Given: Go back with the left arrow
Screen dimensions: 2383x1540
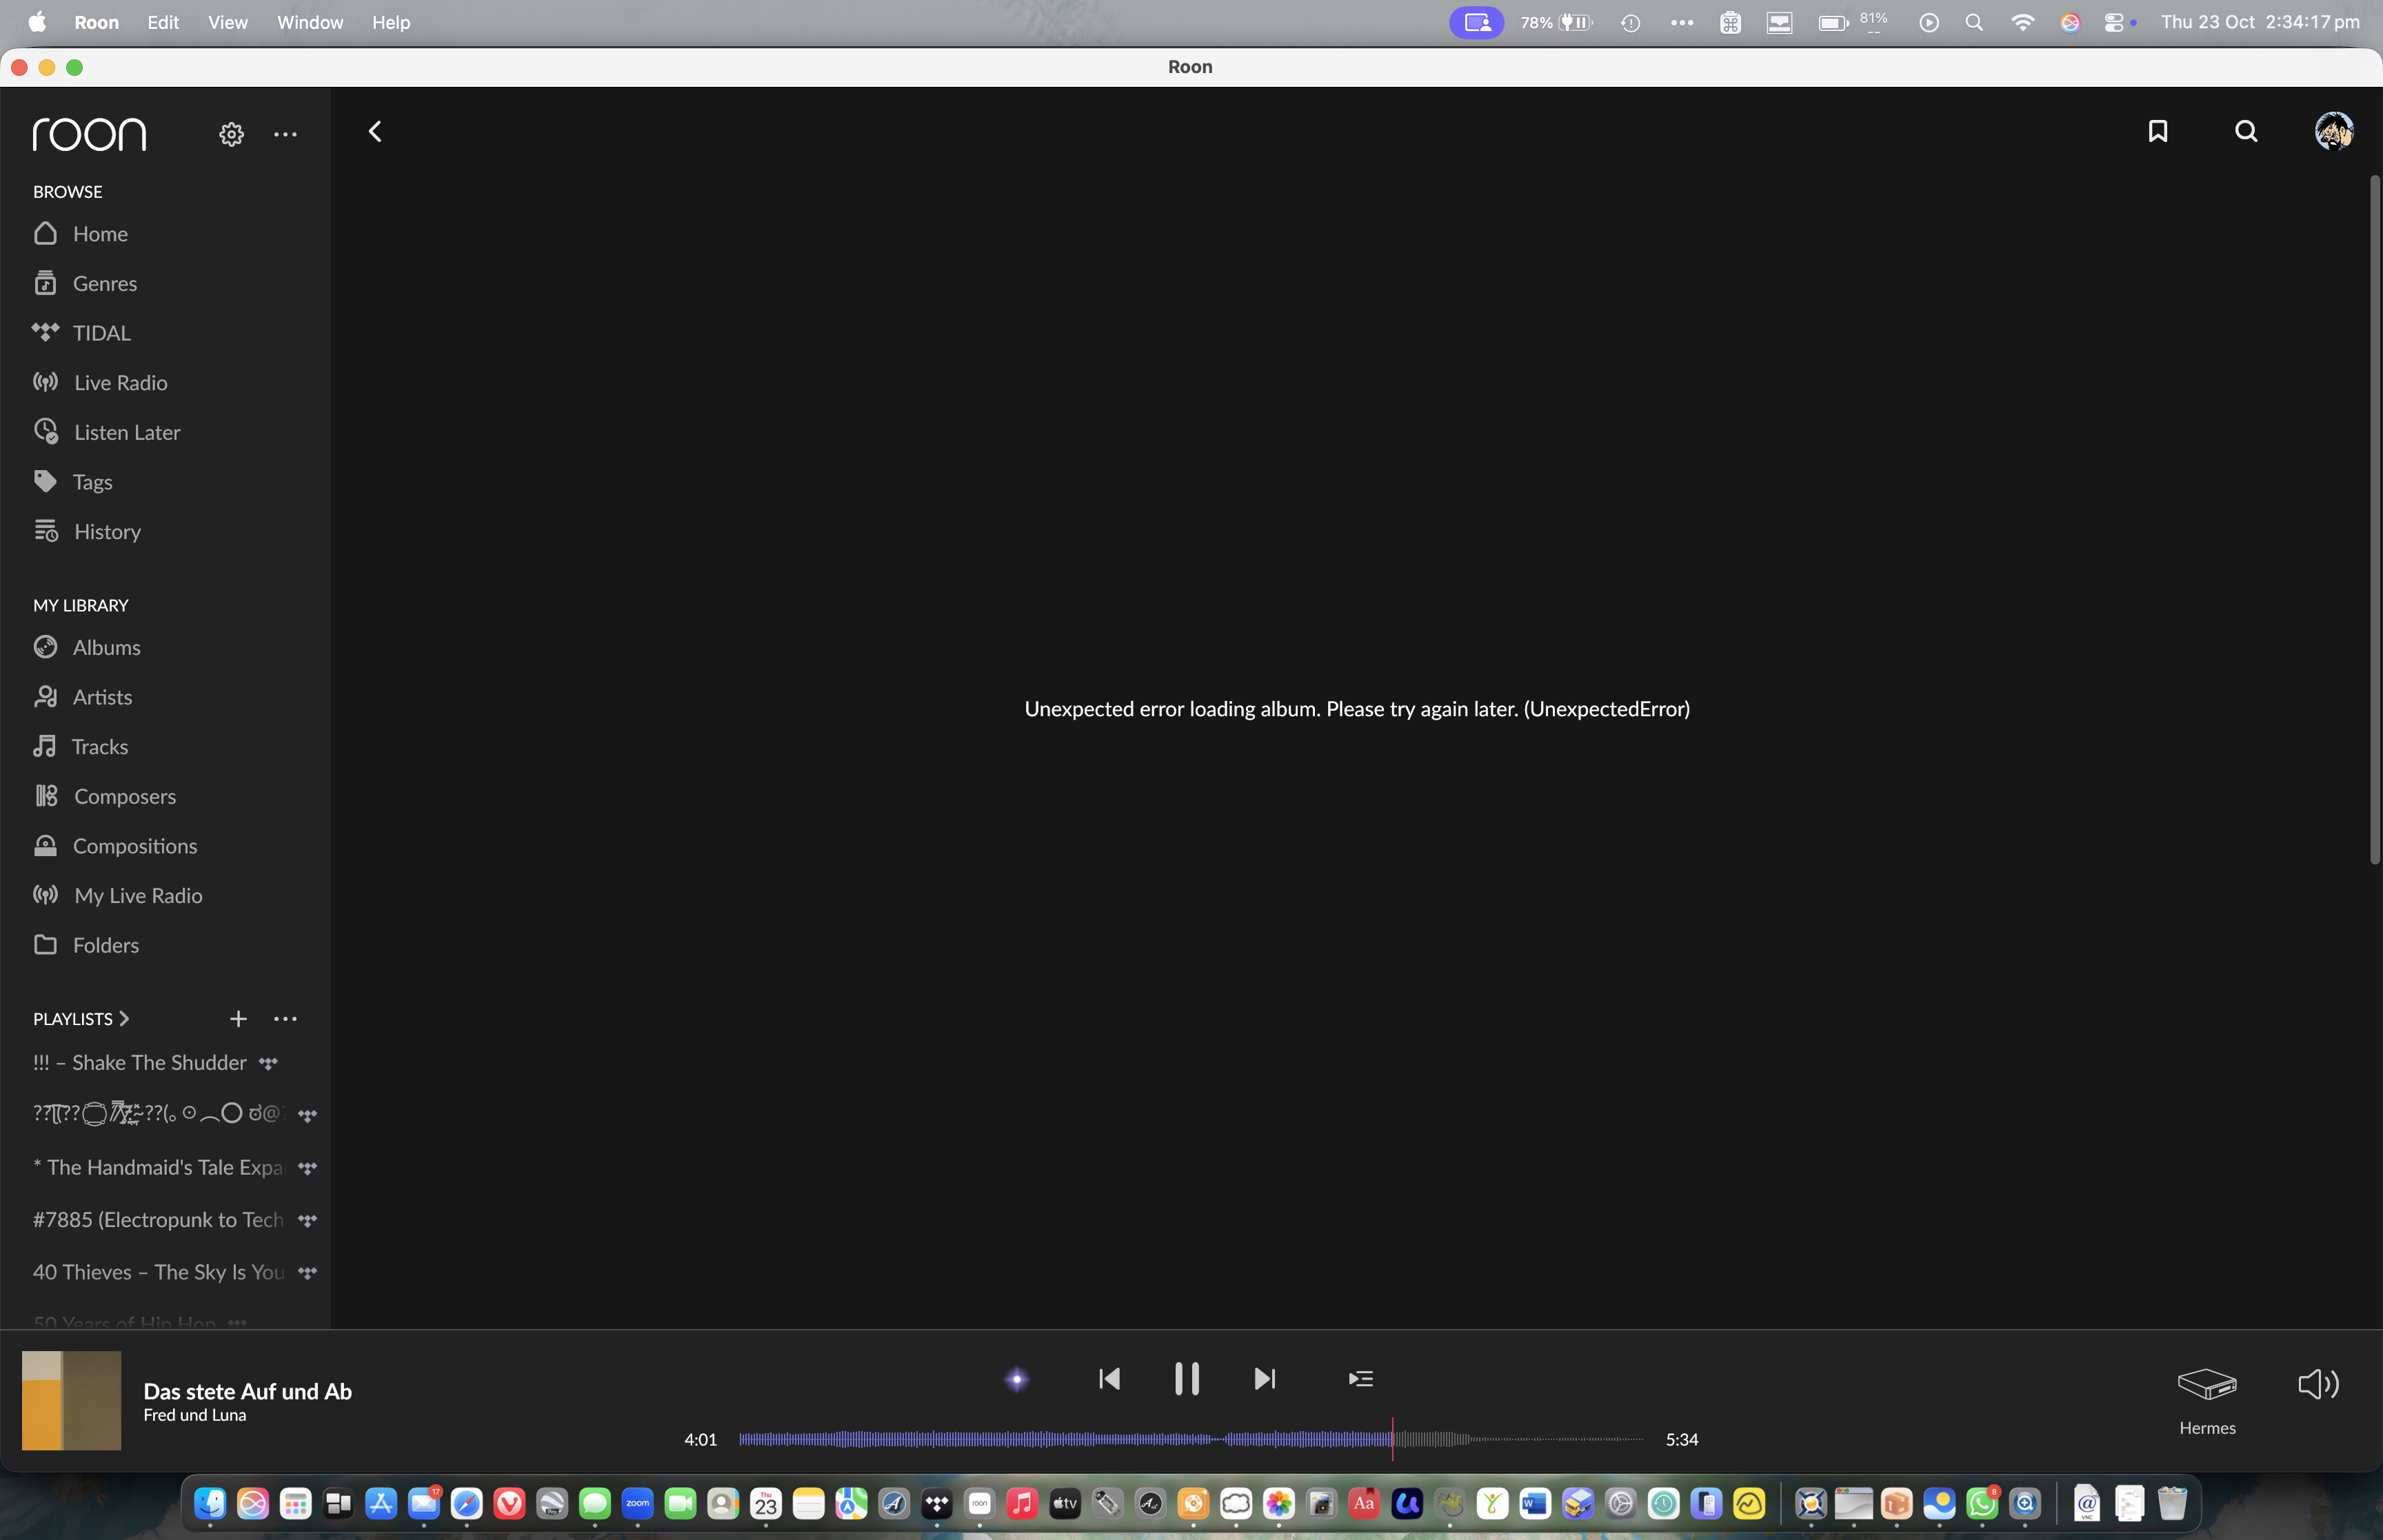Looking at the screenshot, I should [375, 131].
